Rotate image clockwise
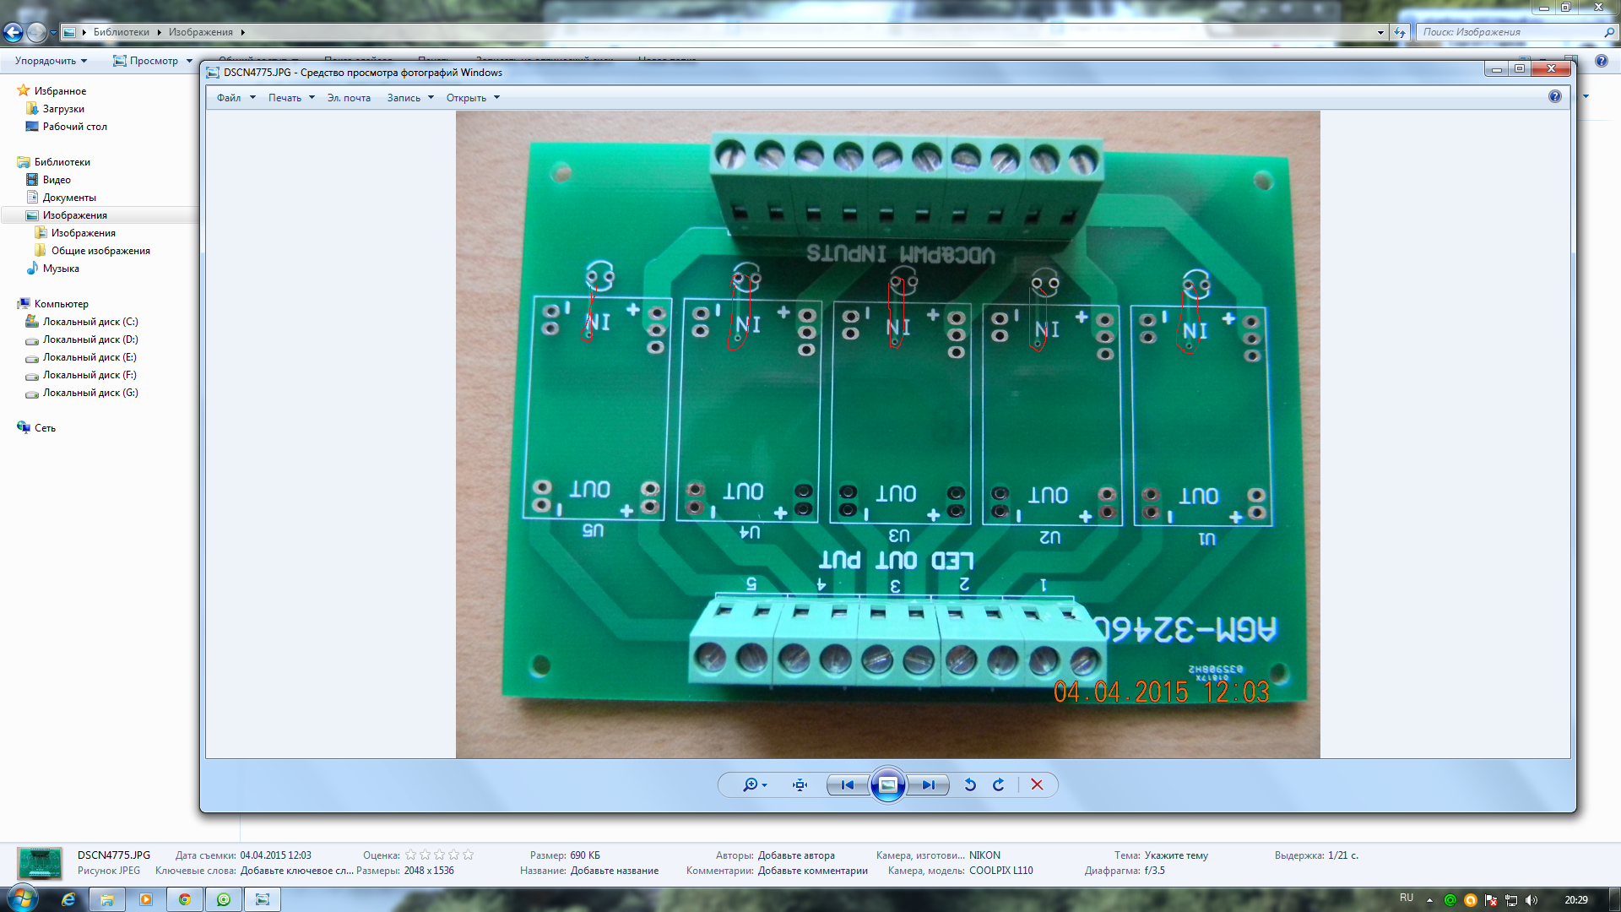The height and width of the screenshot is (912, 1621). click(x=999, y=784)
